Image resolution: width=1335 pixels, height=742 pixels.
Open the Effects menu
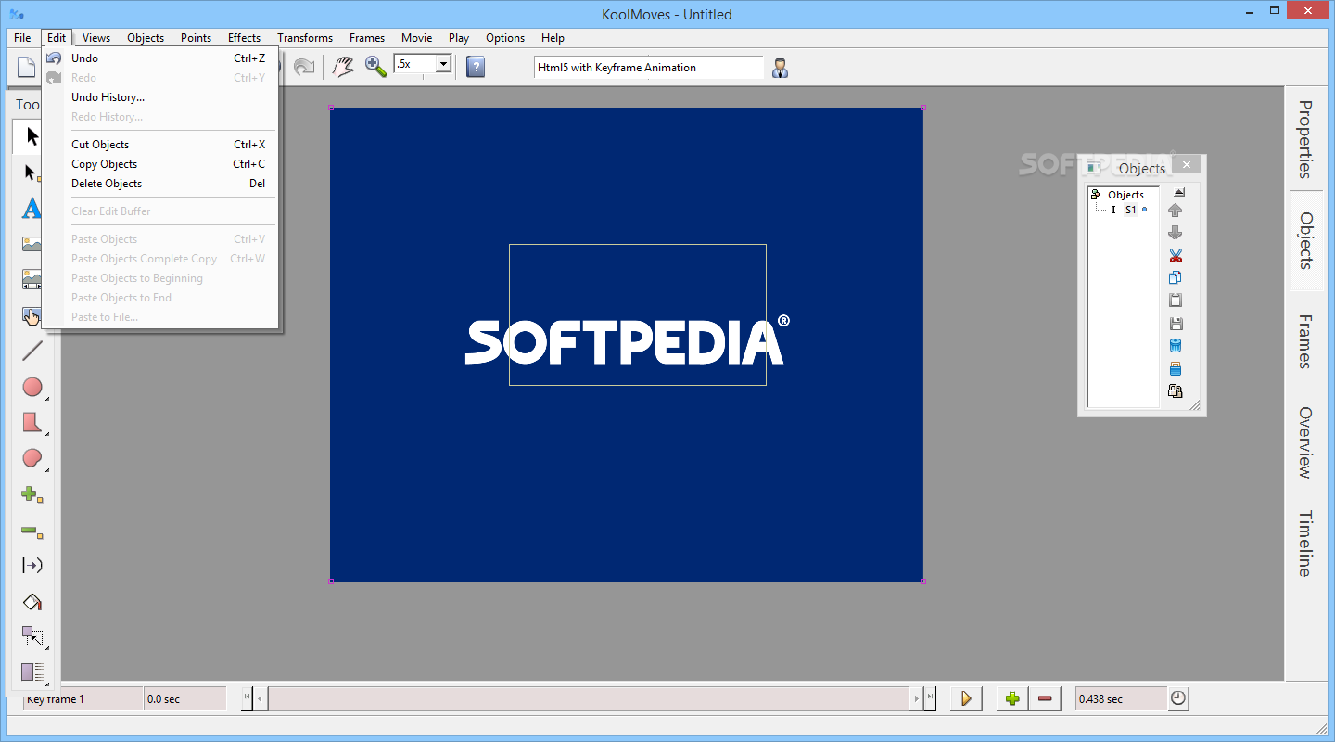[244, 38]
